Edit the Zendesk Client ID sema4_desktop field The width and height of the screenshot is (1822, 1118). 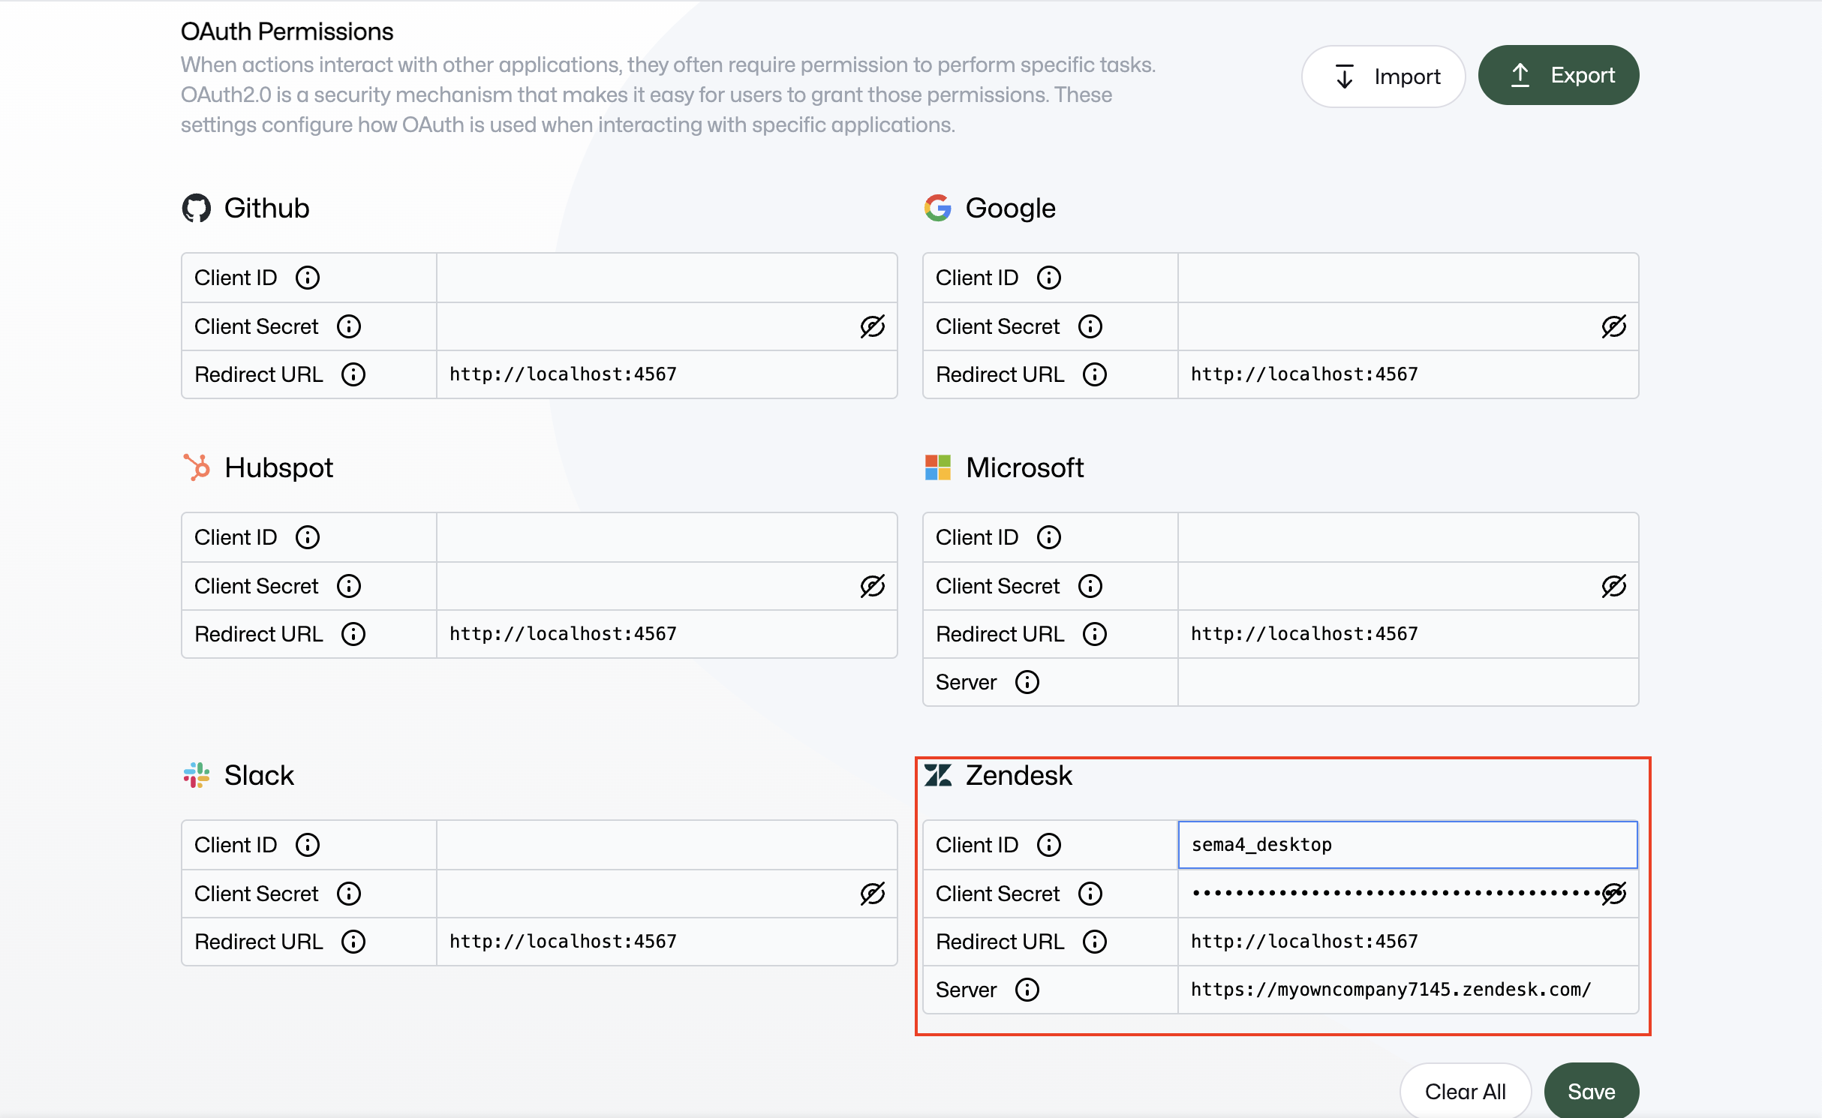pyautogui.click(x=1409, y=845)
